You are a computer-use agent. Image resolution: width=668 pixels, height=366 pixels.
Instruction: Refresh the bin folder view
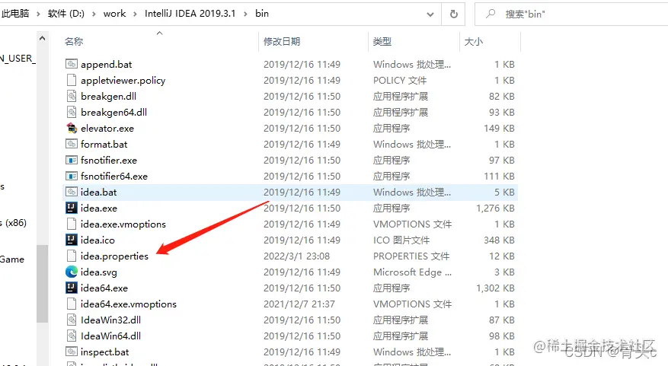454,14
